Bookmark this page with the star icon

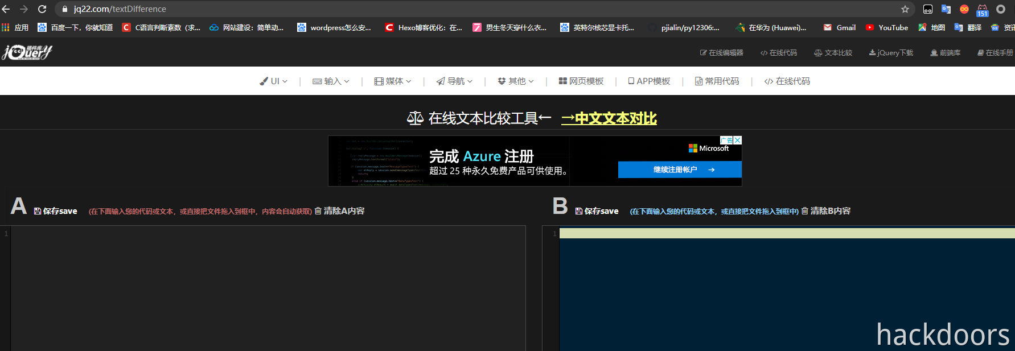click(x=905, y=9)
